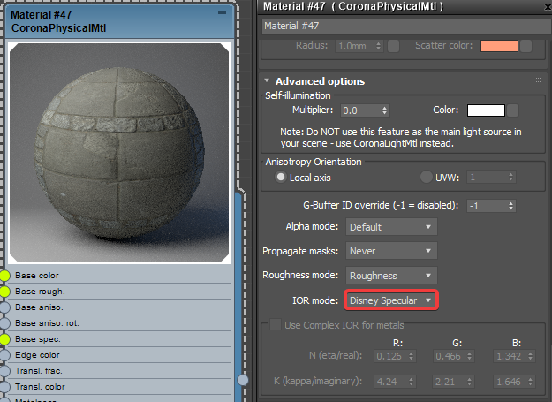Image resolution: width=552 pixels, height=402 pixels.
Task: Click the Base aniso. rot. input socket
Action: coord(4,323)
